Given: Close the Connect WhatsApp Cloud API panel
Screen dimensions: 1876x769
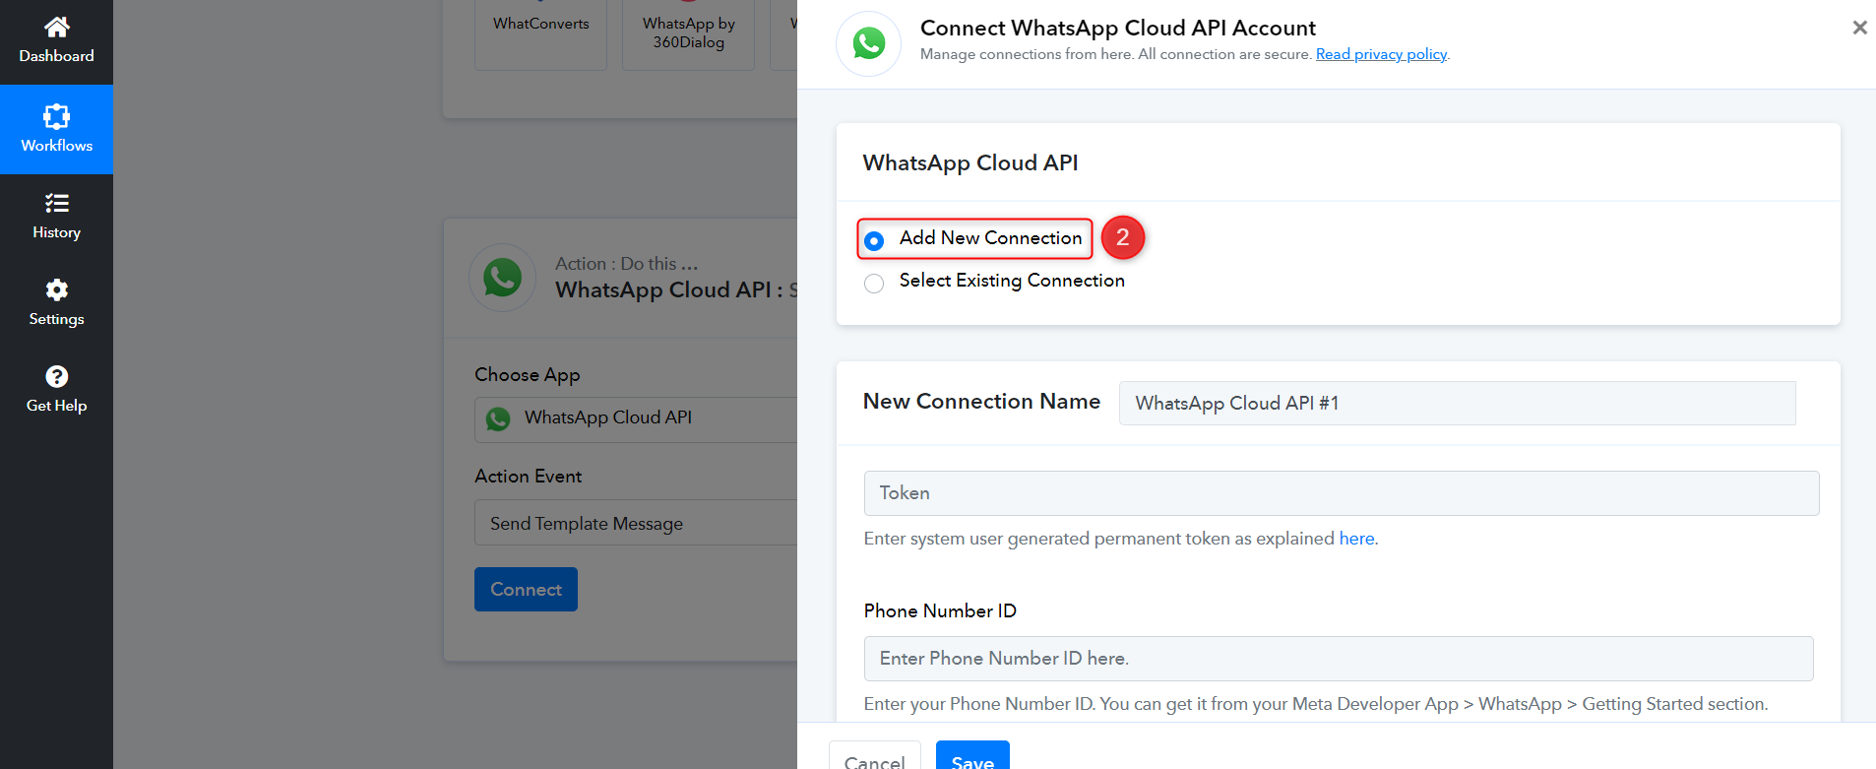Looking at the screenshot, I should tap(1859, 28).
